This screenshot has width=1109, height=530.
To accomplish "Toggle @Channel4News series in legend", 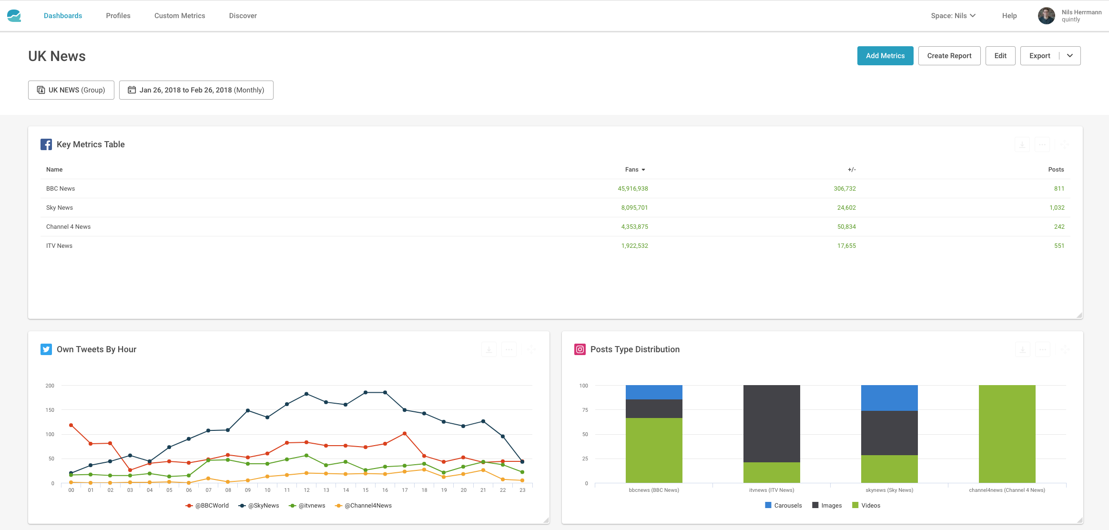I will (364, 506).
